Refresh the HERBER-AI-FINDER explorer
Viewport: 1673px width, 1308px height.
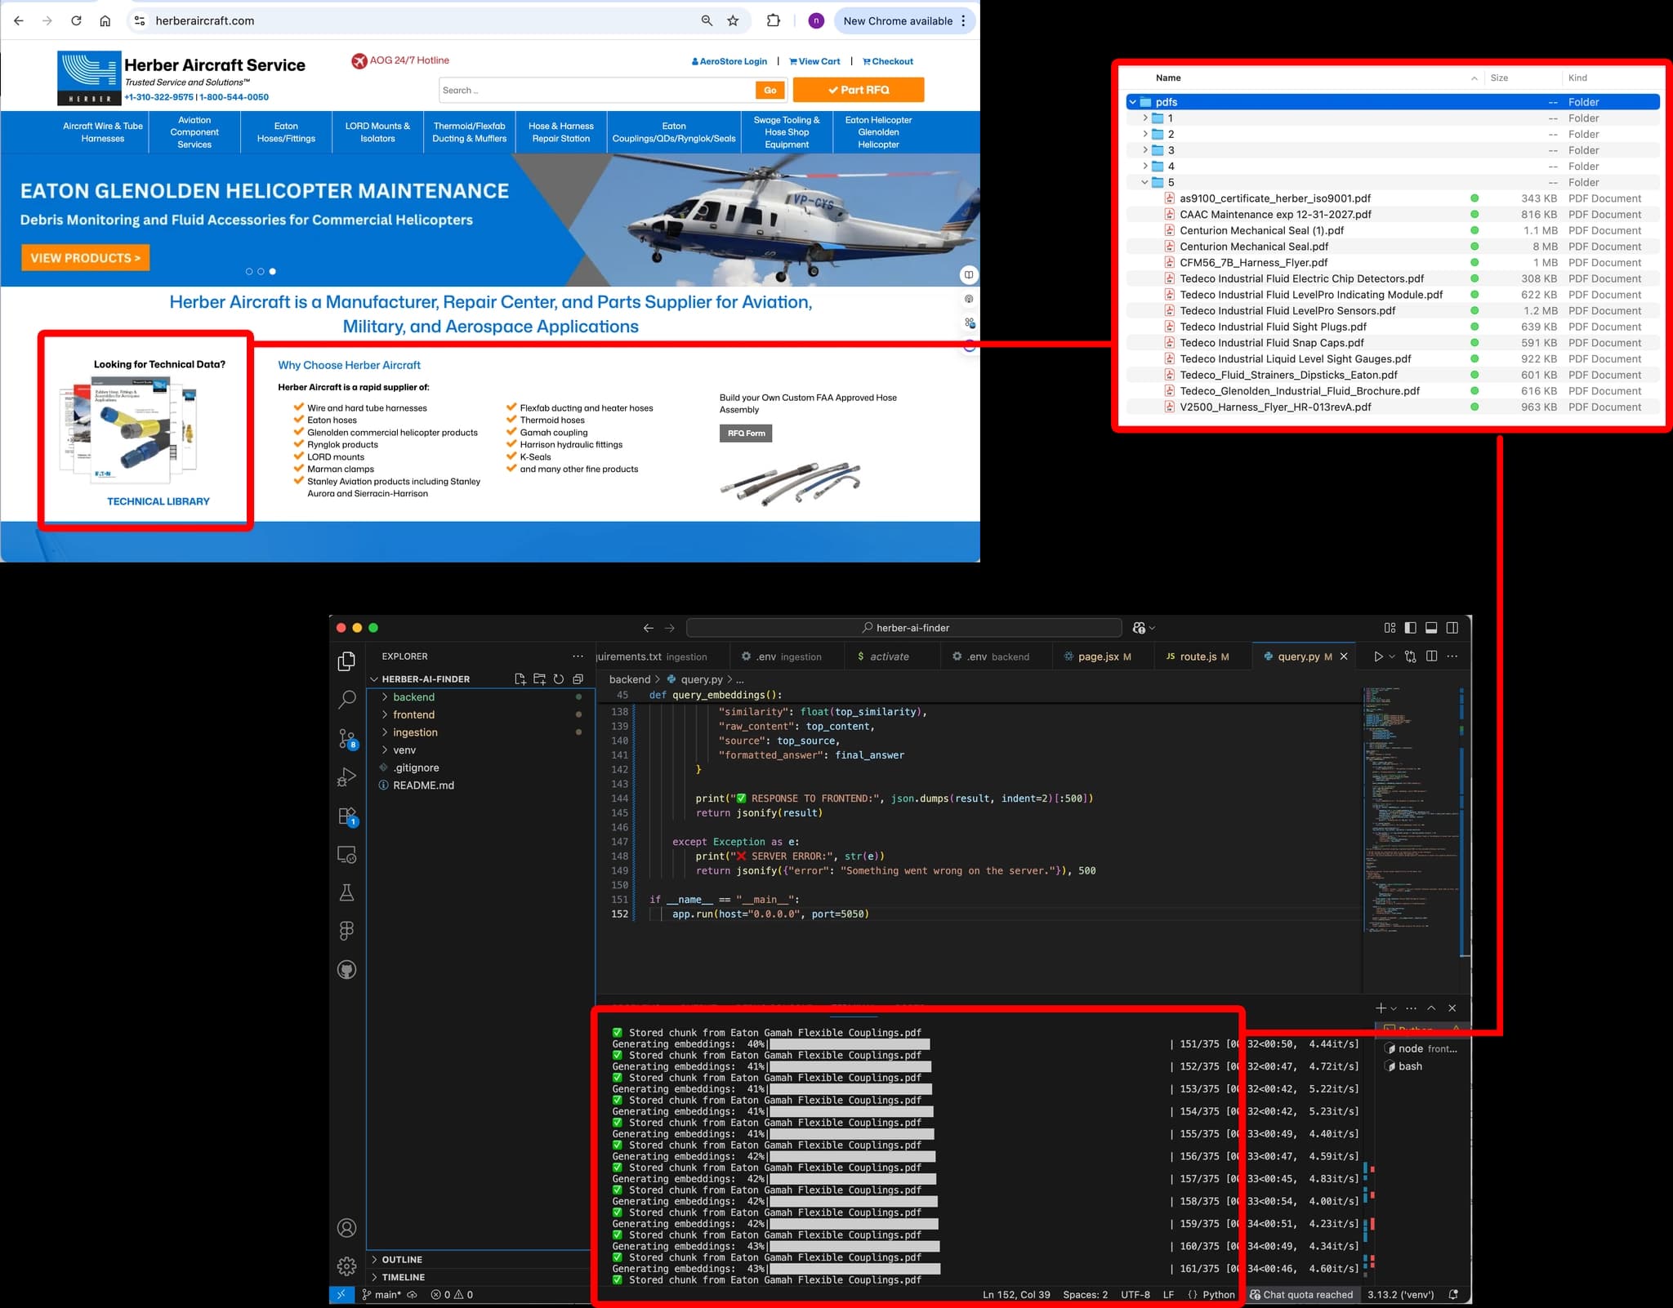coord(559,679)
